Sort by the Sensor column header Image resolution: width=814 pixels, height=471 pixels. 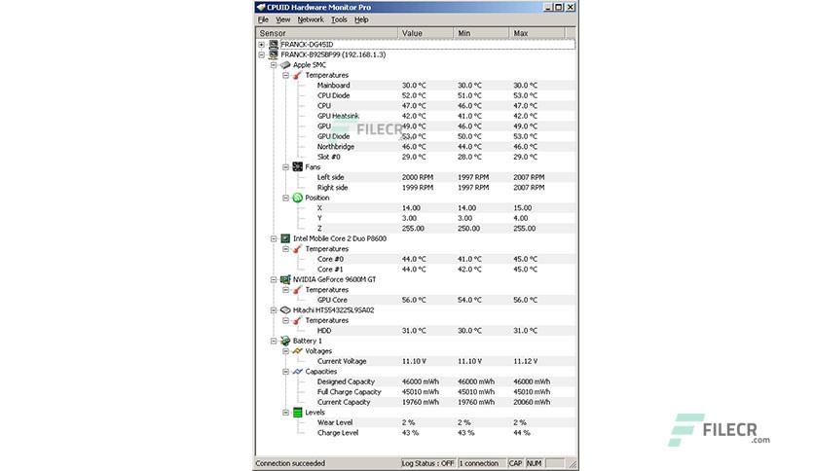(327, 33)
